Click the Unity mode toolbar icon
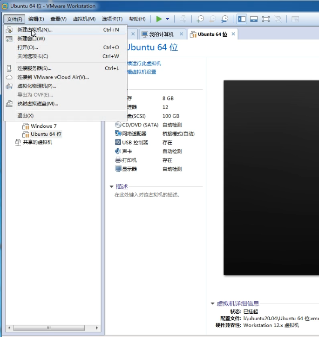 [278, 19]
